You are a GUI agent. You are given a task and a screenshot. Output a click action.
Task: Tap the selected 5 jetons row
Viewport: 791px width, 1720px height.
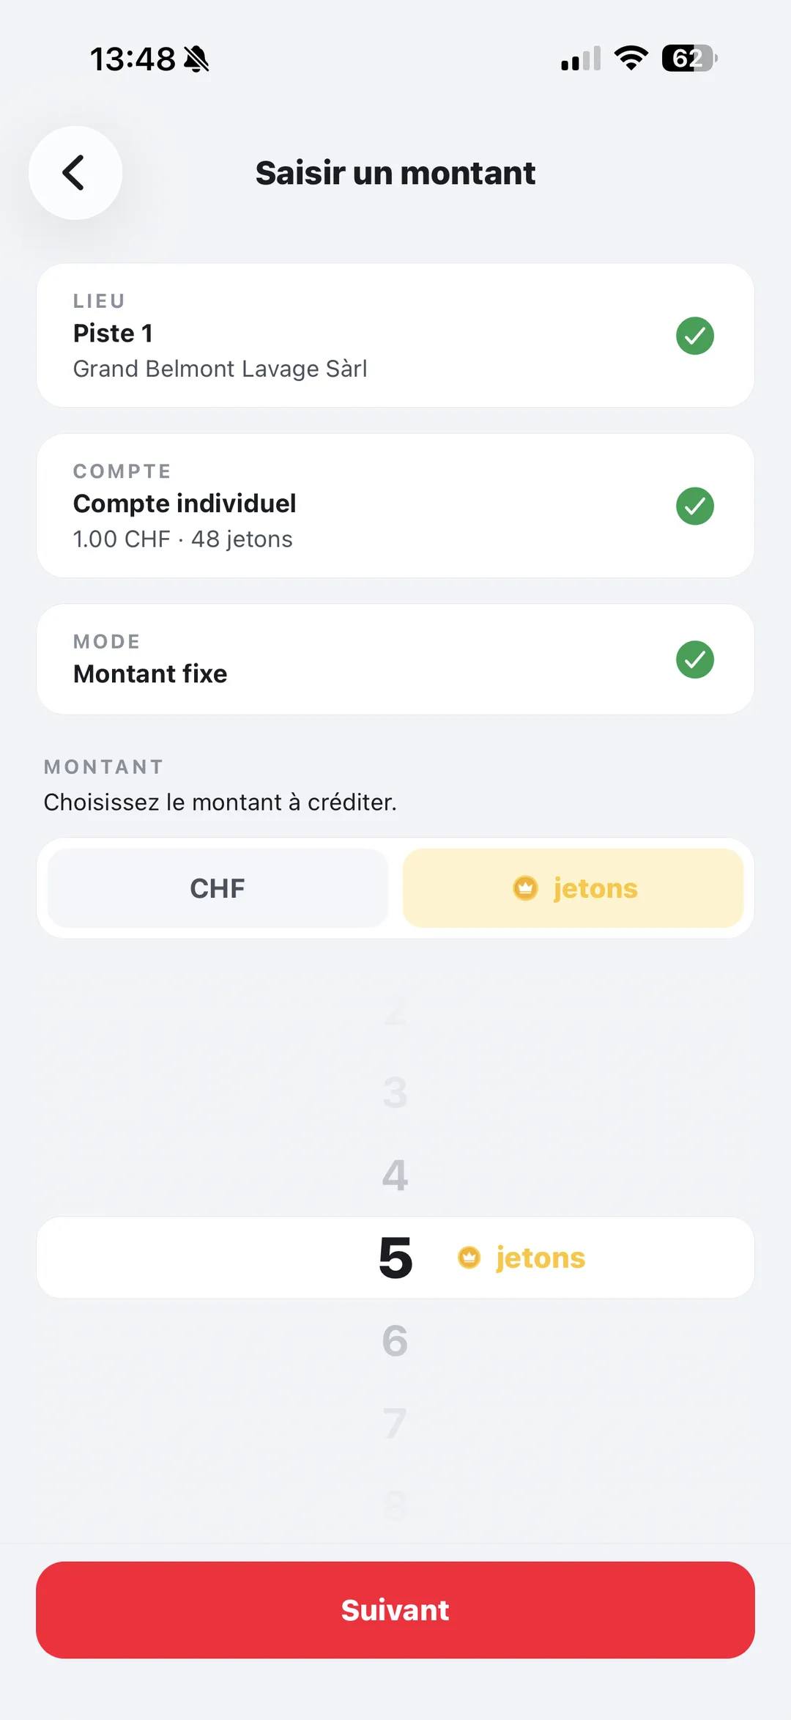[x=395, y=1258]
